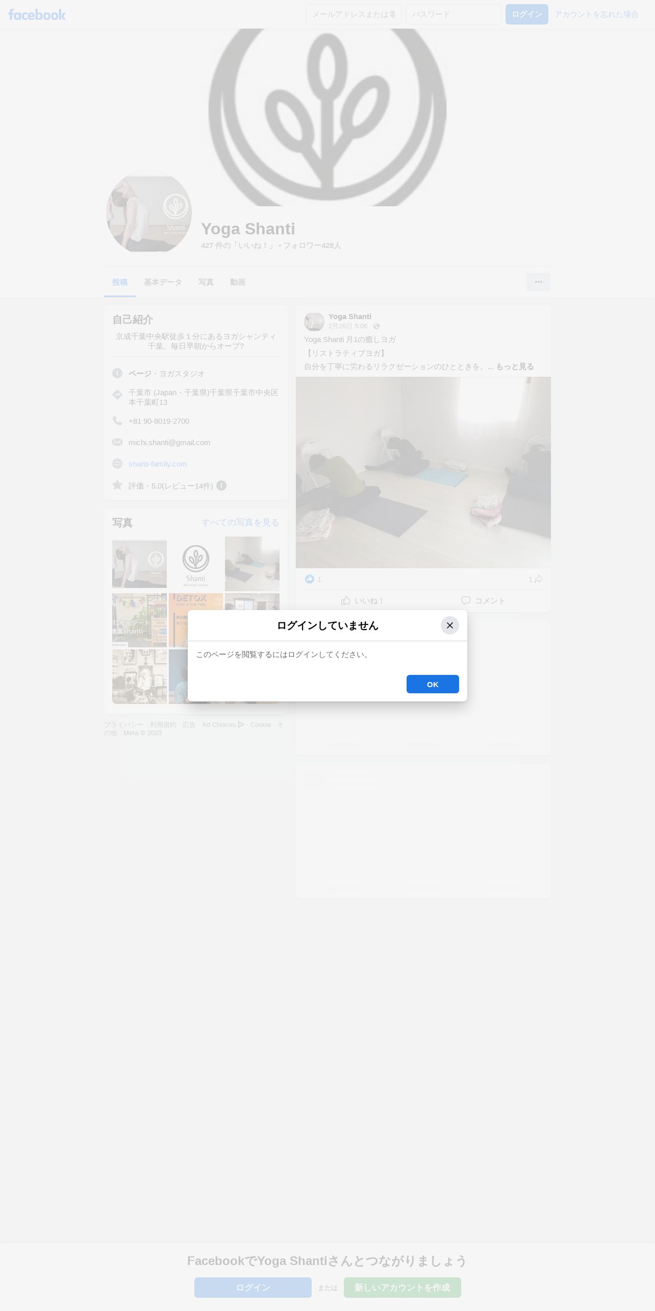Click the いいね！ button on post
This screenshot has height=1311, width=655.
pyautogui.click(x=363, y=600)
